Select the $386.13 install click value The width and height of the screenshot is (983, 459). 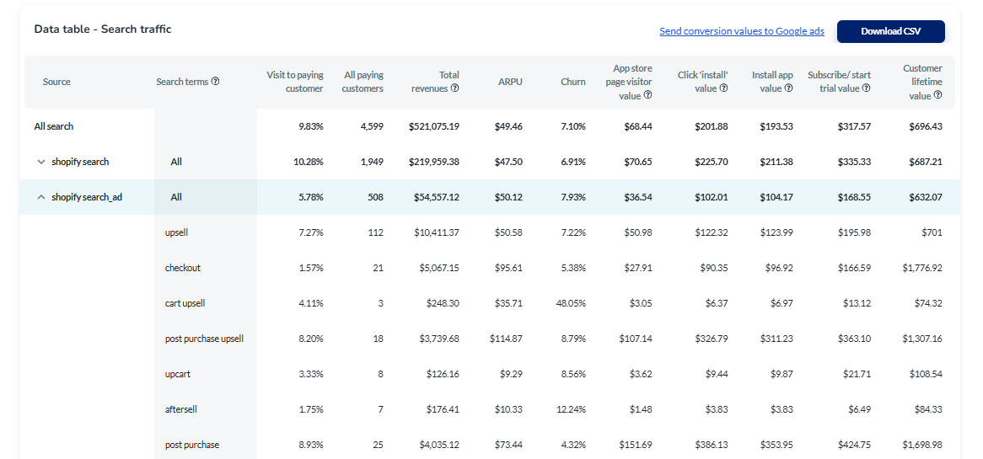[712, 445]
